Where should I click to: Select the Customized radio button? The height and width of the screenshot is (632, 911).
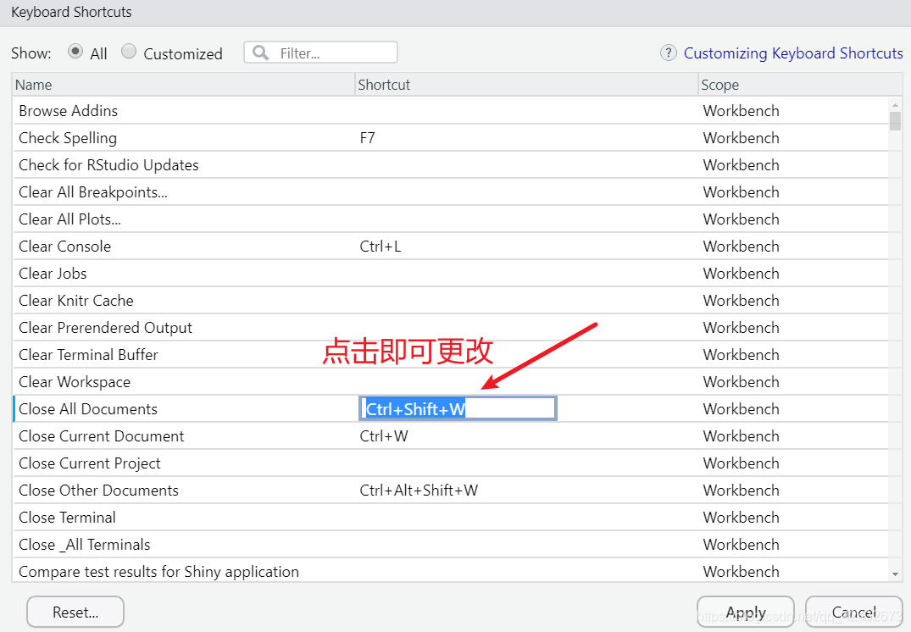(129, 52)
